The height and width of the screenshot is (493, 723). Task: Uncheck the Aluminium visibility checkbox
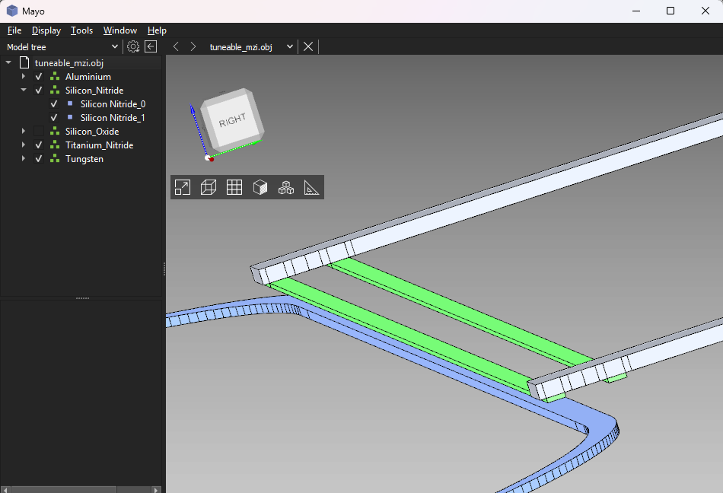(x=39, y=77)
